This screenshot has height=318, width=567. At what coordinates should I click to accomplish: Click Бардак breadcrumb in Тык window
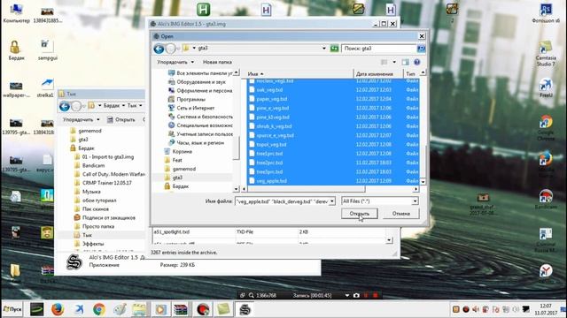pos(112,106)
